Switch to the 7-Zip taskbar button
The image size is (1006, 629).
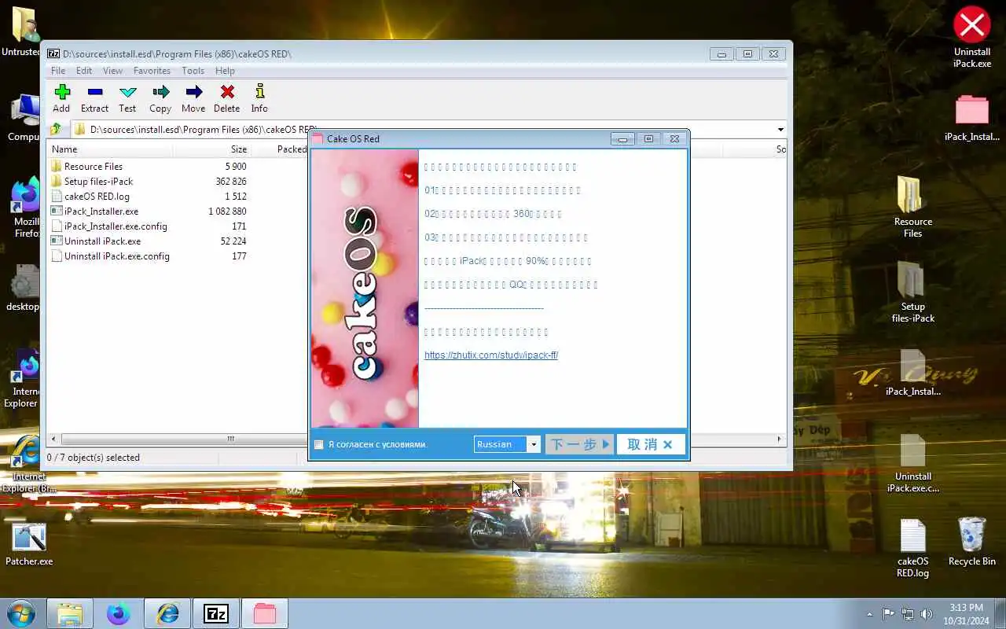216,613
